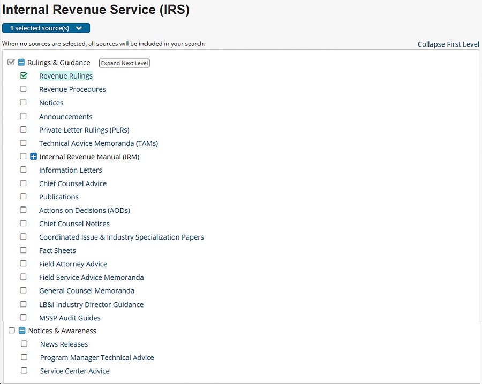This screenshot has height=384, width=482.
Task: Open the Fact Sheets source link
Action: click(57, 250)
